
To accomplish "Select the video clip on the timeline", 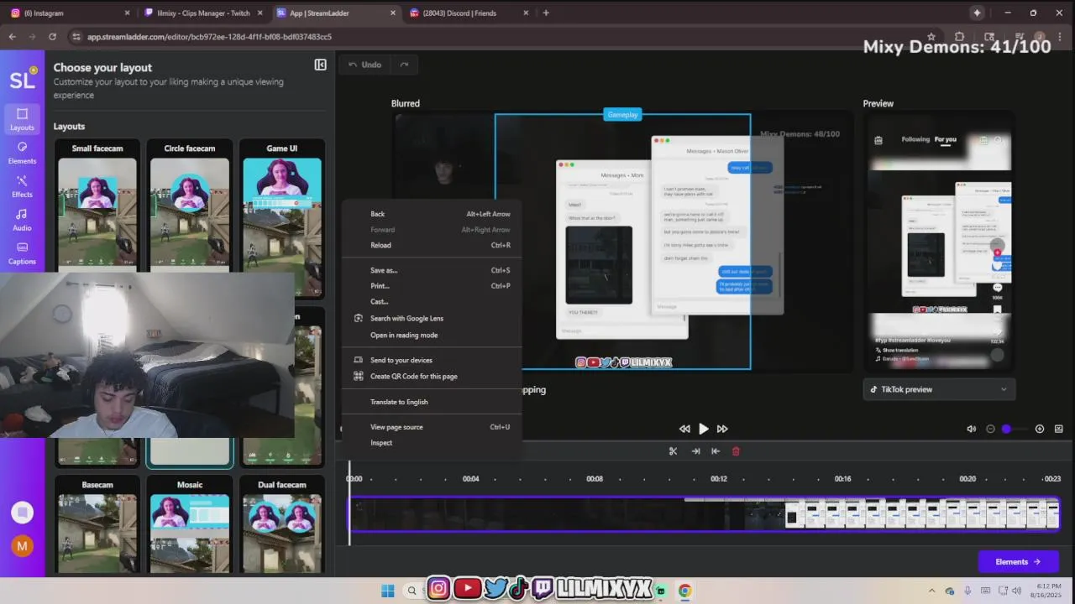I will click(x=705, y=514).
